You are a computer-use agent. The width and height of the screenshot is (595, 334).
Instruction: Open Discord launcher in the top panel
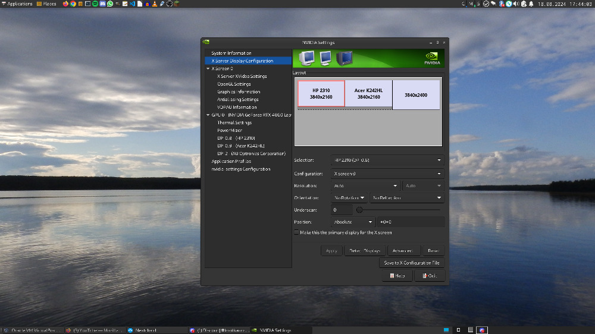[x=102, y=4]
